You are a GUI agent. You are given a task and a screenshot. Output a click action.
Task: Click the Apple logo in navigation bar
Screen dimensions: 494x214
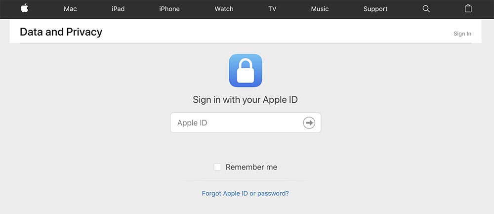[x=25, y=8]
